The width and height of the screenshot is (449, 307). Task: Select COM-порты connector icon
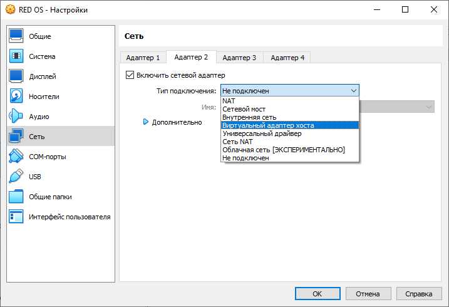click(16, 157)
